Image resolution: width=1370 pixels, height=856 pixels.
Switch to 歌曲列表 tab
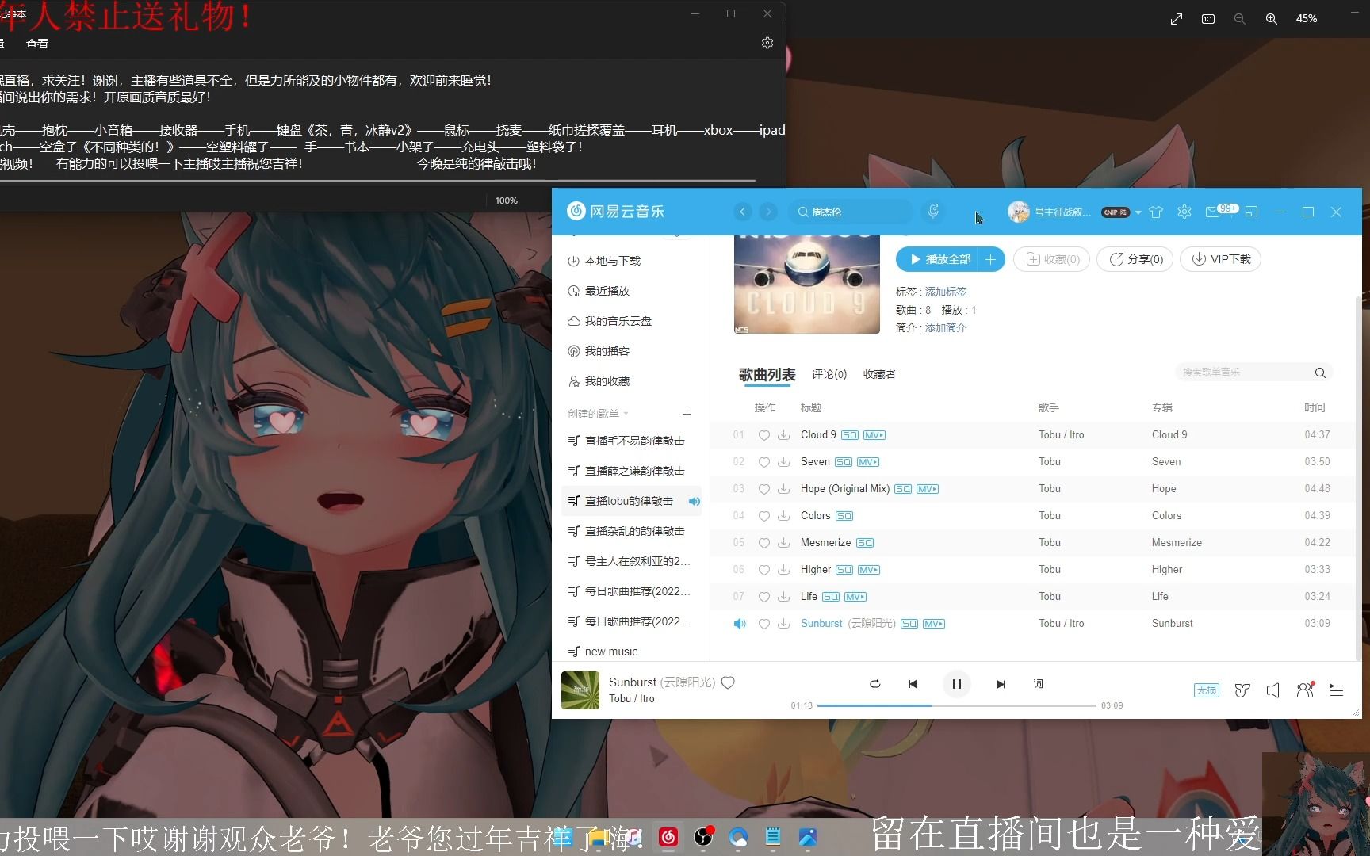tap(767, 374)
